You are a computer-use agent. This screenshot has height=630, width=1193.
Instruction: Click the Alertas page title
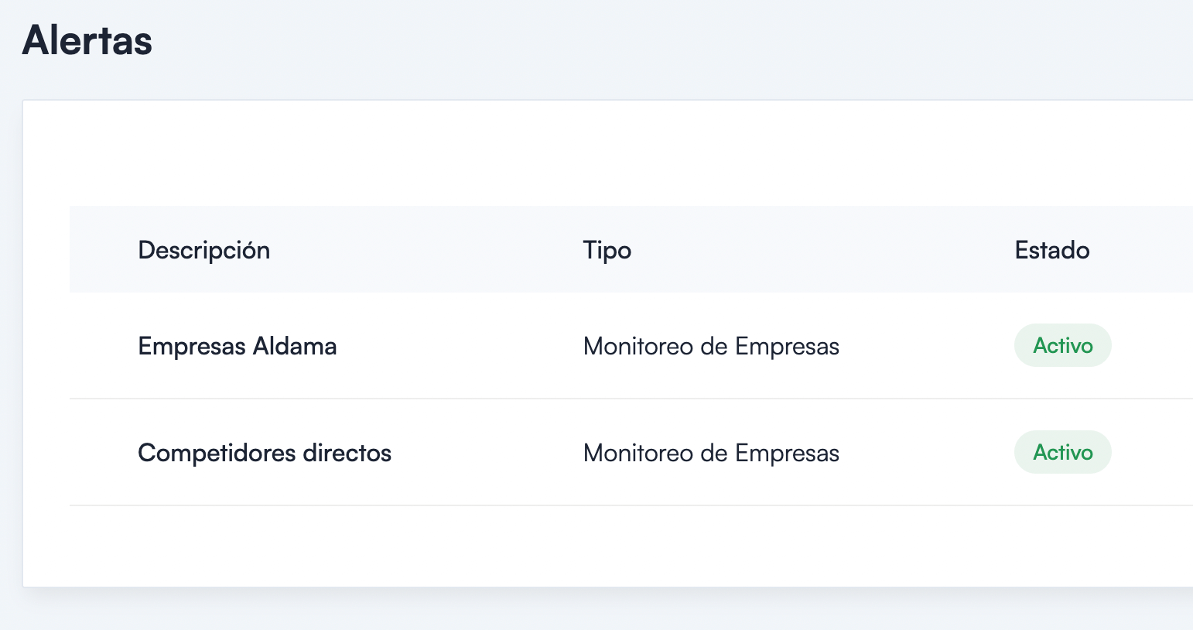point(86,40)
